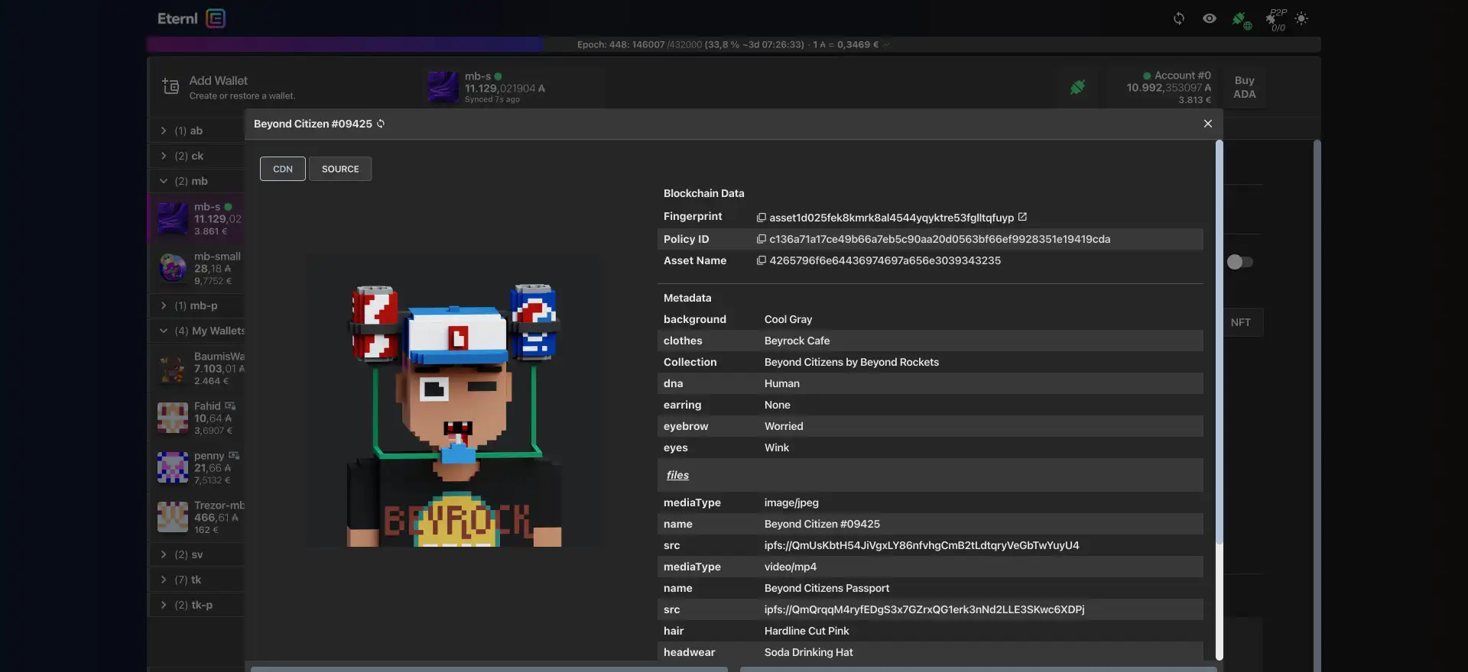The height and width of the screenshot is (672, 1468).
Task: Collapse the (2) mb wallet group
Action: [164, 181]
